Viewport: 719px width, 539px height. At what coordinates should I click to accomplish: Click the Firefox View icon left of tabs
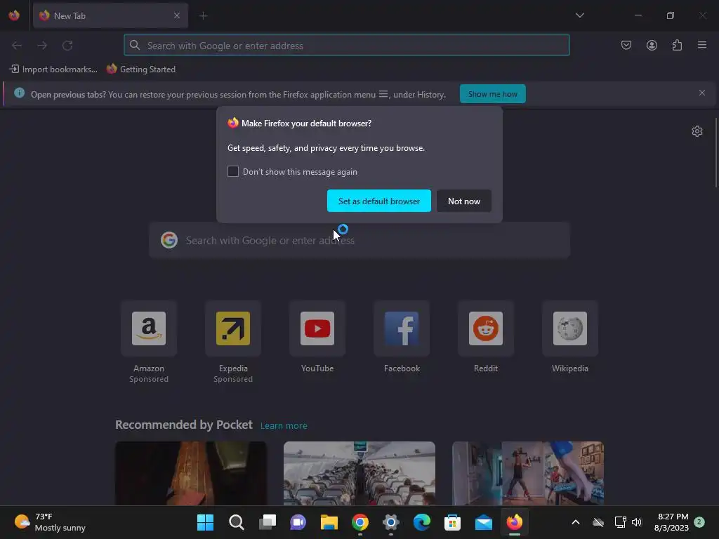[x=14, y=15]
